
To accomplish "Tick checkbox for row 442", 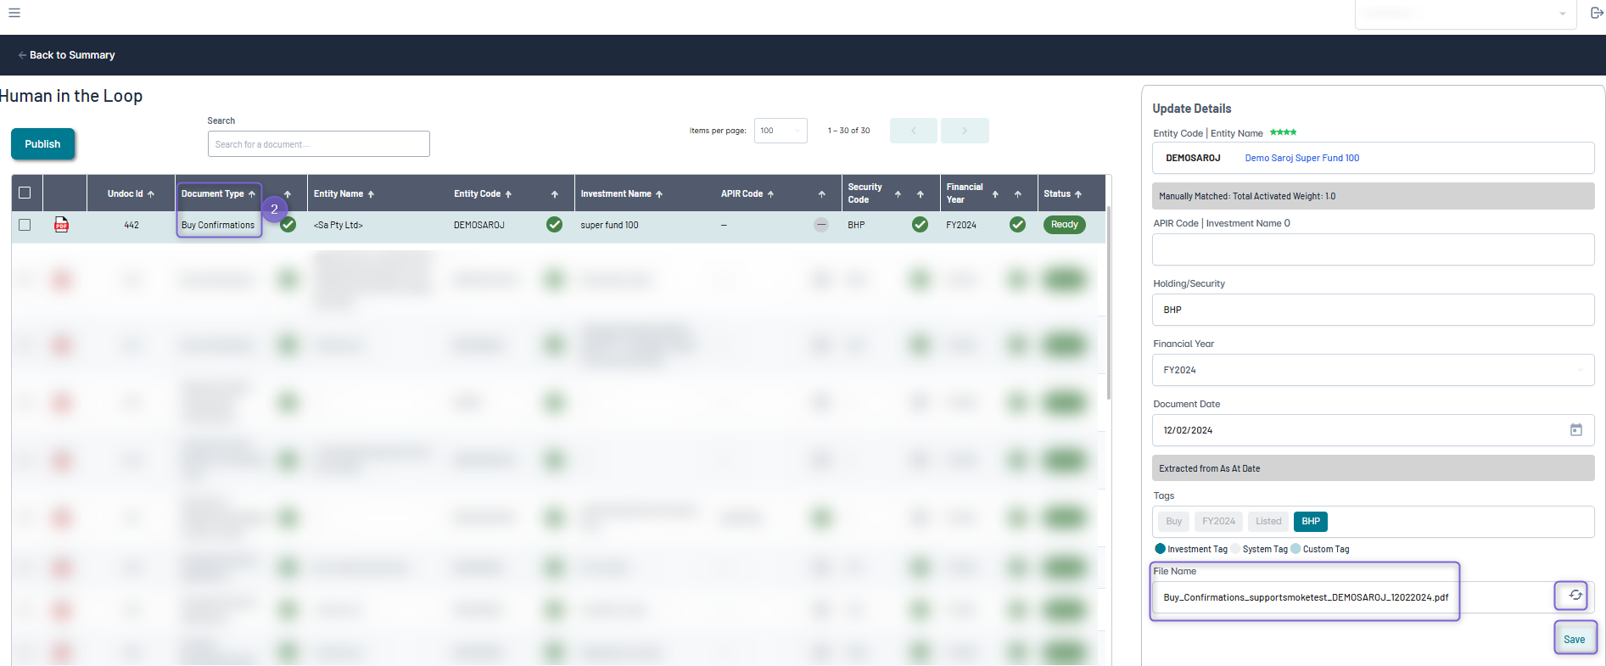I will 25,225.
